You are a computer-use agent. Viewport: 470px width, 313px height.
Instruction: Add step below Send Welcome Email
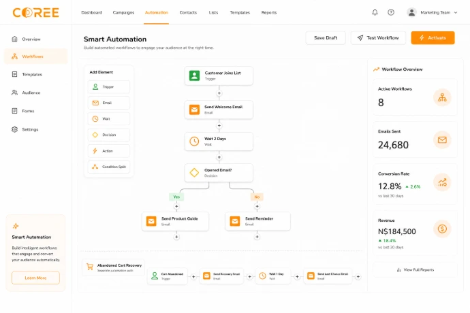click(x=219, y=126)
